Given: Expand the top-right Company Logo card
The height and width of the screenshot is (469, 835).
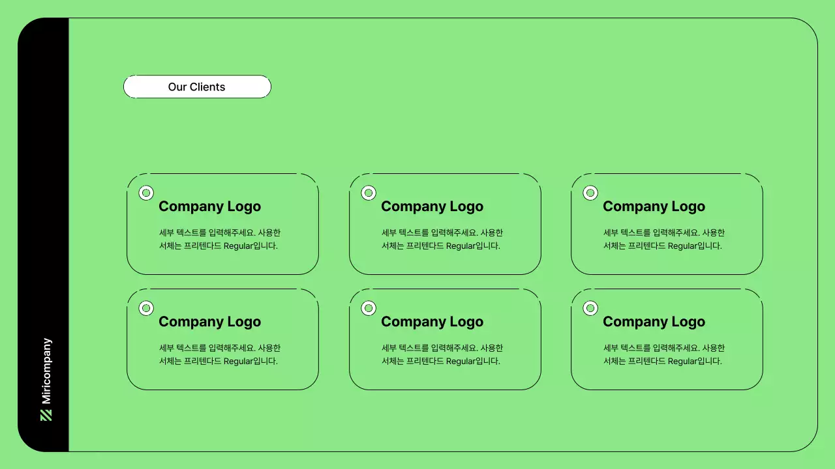Looking at the screenshot, I should (667, 224).
